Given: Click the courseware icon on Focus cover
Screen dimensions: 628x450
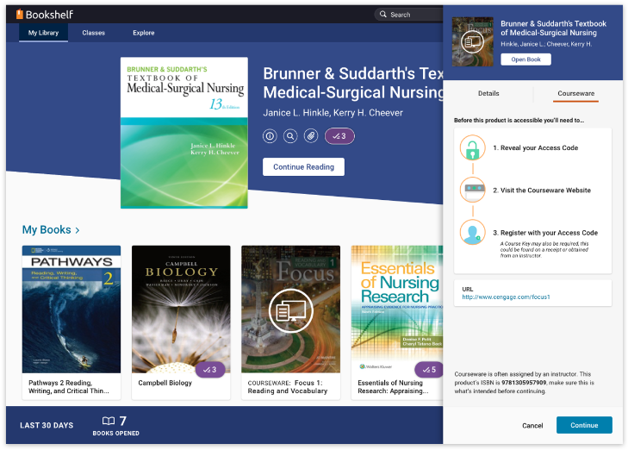Looking at the screenshot, I should point(291,311).
